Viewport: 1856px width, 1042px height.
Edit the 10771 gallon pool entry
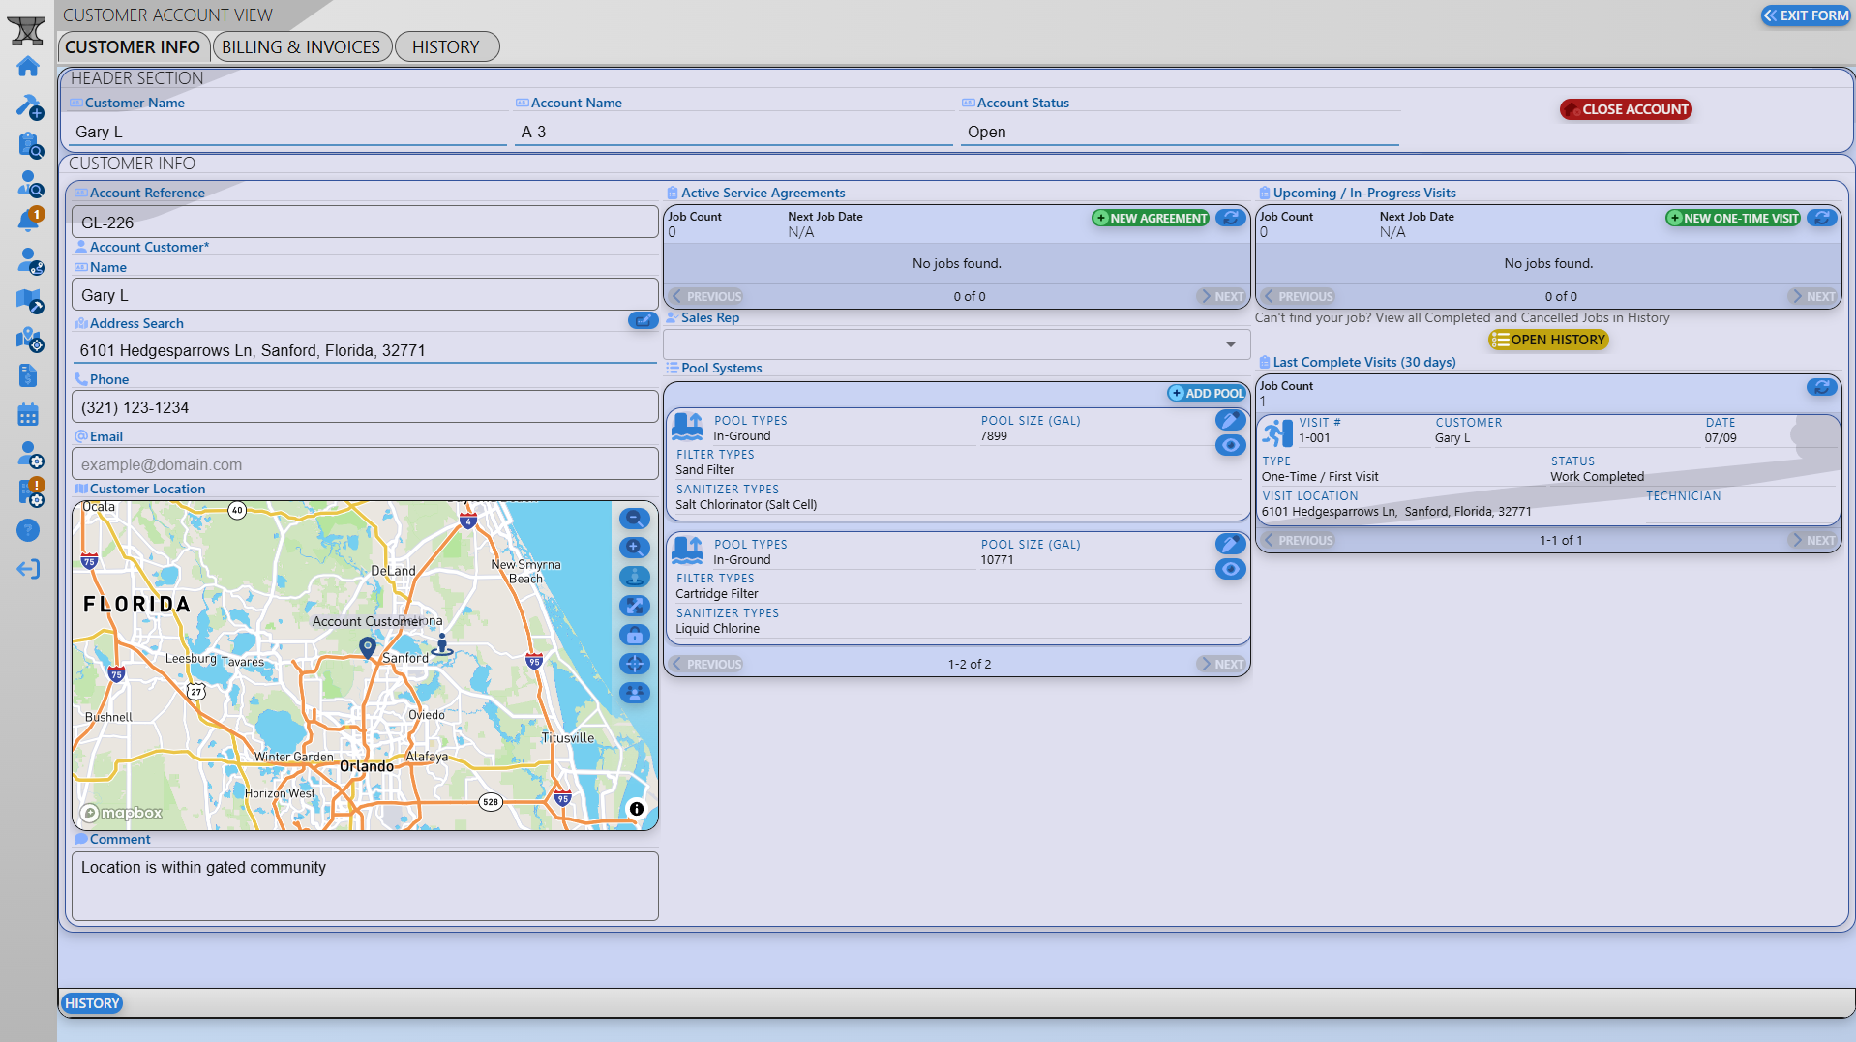(1230, 544)
